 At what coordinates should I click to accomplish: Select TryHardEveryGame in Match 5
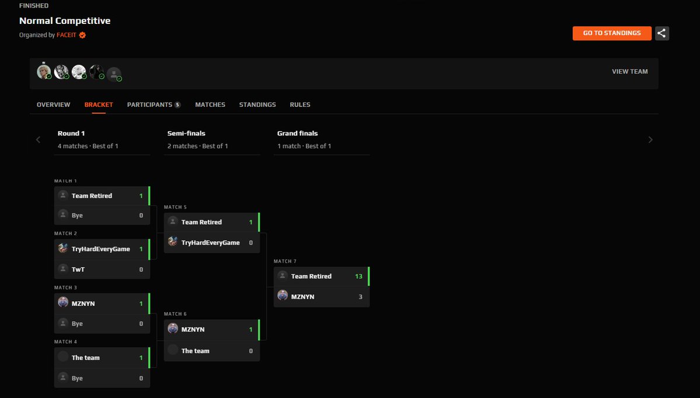click(x=211, y=243)
